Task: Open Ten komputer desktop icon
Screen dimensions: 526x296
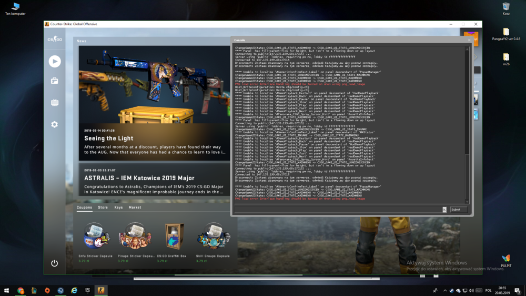Action: pyautogui.click(x=15, y=9)
